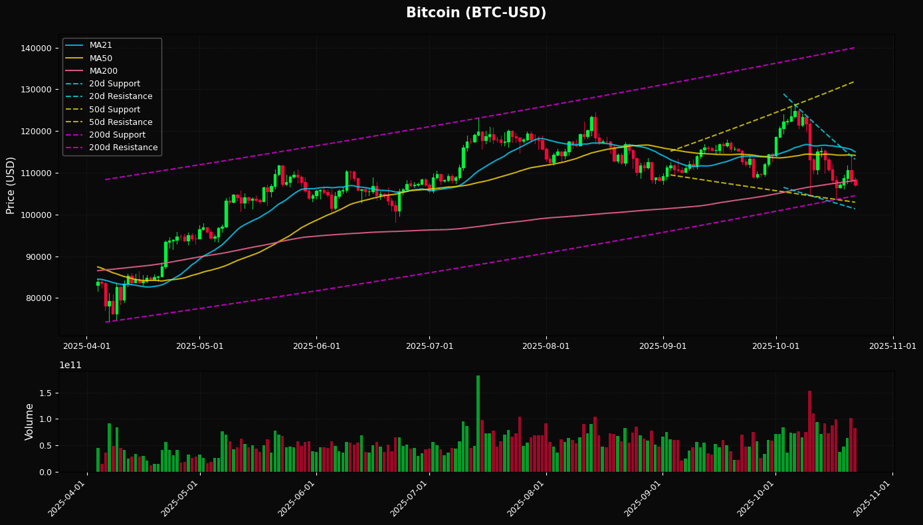Click the 200d Resistance legend label
The width and height of the screenshot is (923, 525).
[x=123, y=148]
